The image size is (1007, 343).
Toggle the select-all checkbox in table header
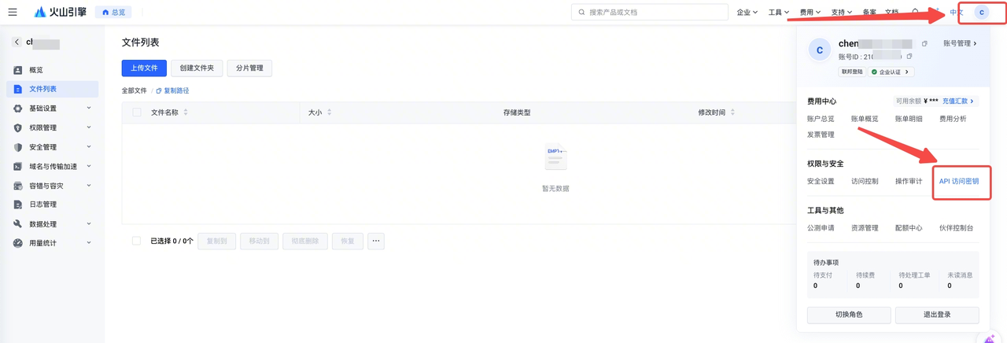137,112
